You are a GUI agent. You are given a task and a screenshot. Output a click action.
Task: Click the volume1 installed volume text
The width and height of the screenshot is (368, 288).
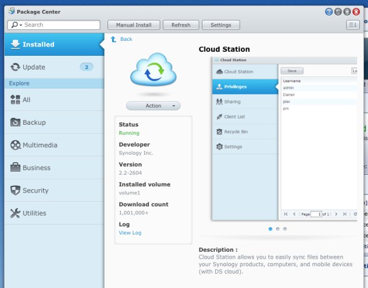click(129, 193)
